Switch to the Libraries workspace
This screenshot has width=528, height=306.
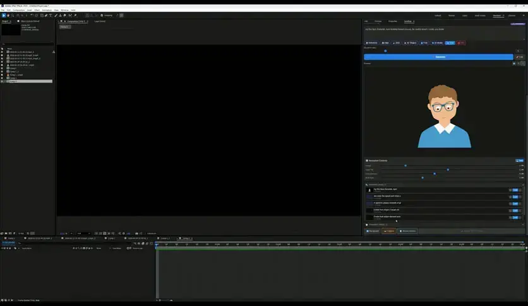pyautogui.click(x=512, y=16)
